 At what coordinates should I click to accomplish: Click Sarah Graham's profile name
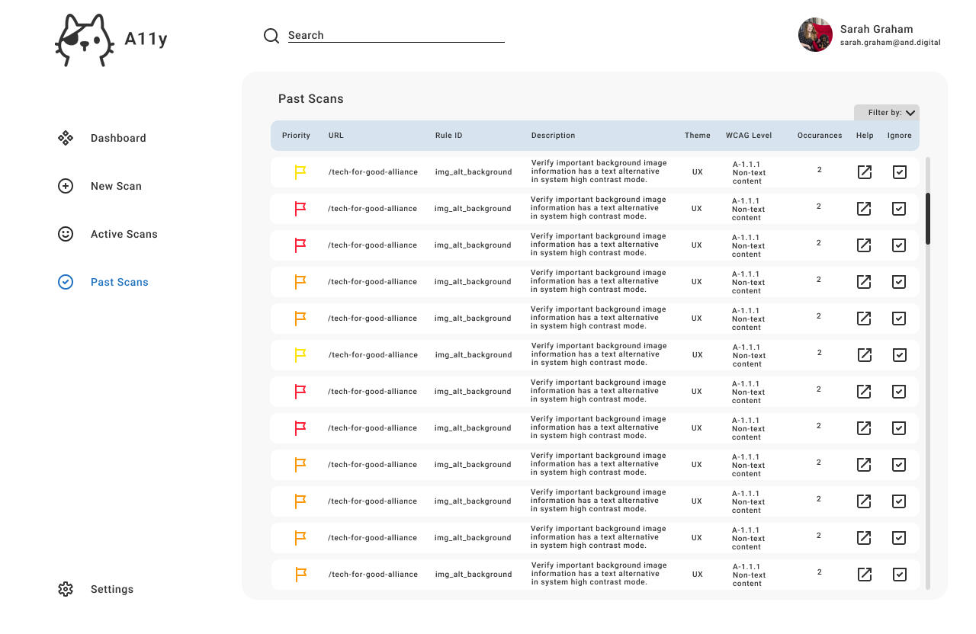pyautogui.click(x=876, y=29)
